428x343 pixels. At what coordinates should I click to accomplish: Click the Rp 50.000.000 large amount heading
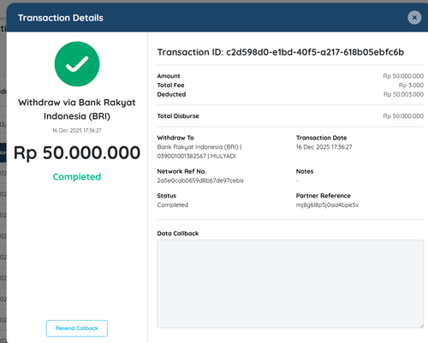tap(77, 152)
